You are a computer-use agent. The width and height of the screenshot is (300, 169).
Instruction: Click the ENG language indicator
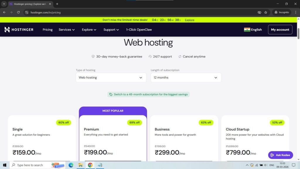(x=272, y=165)
